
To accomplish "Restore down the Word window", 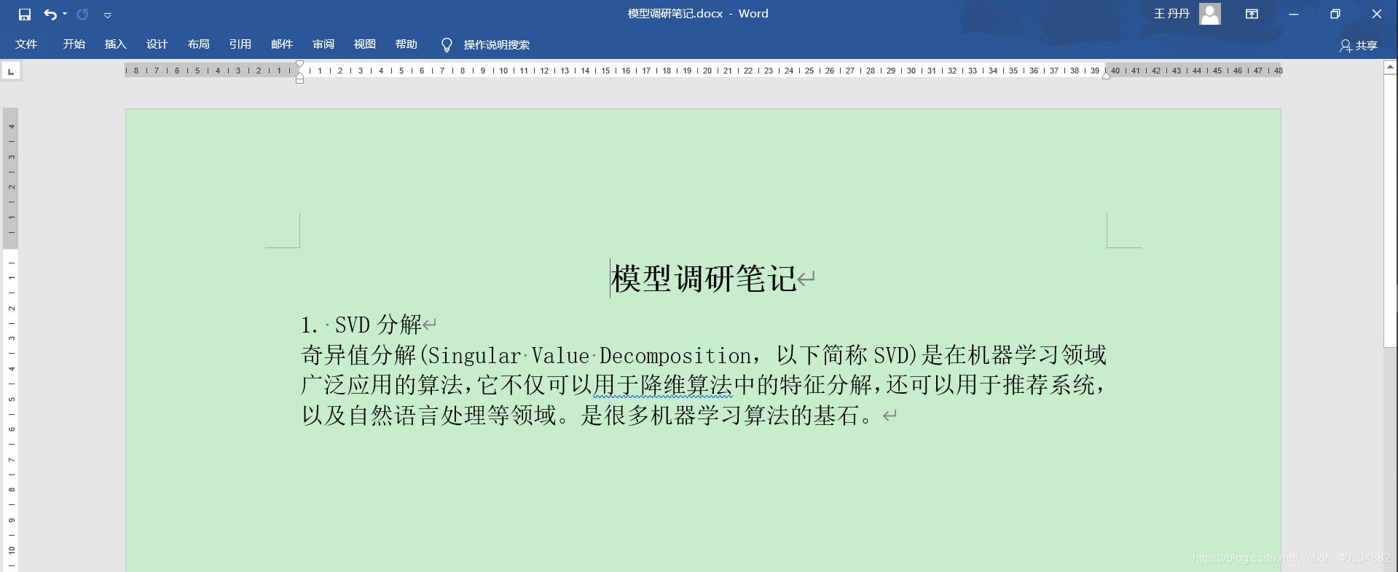I will click(1335, 14).
